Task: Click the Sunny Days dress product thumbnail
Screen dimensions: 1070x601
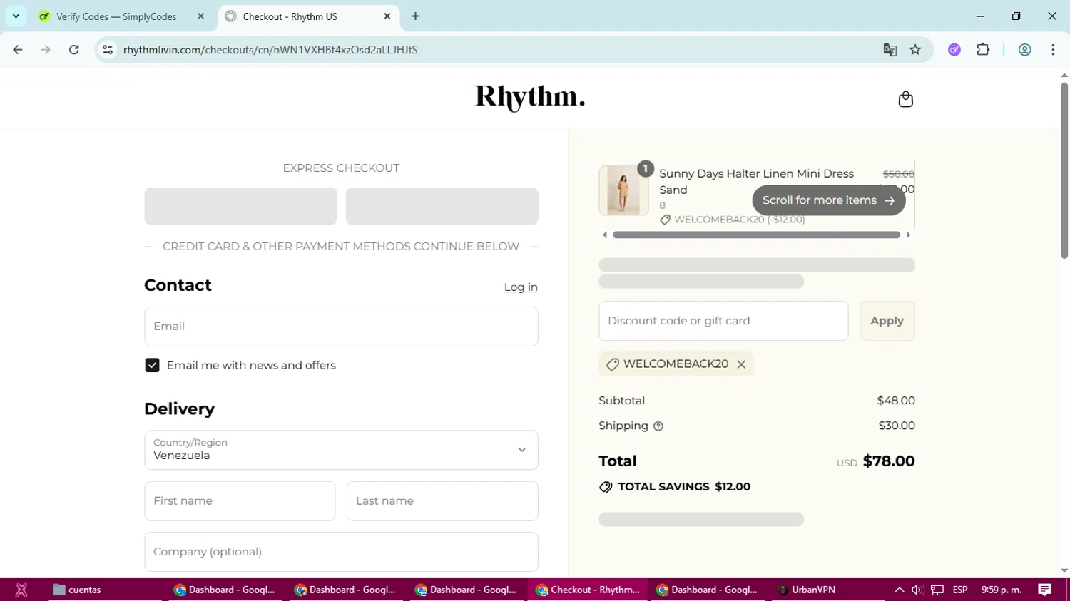Action: (x=623, y=190)
